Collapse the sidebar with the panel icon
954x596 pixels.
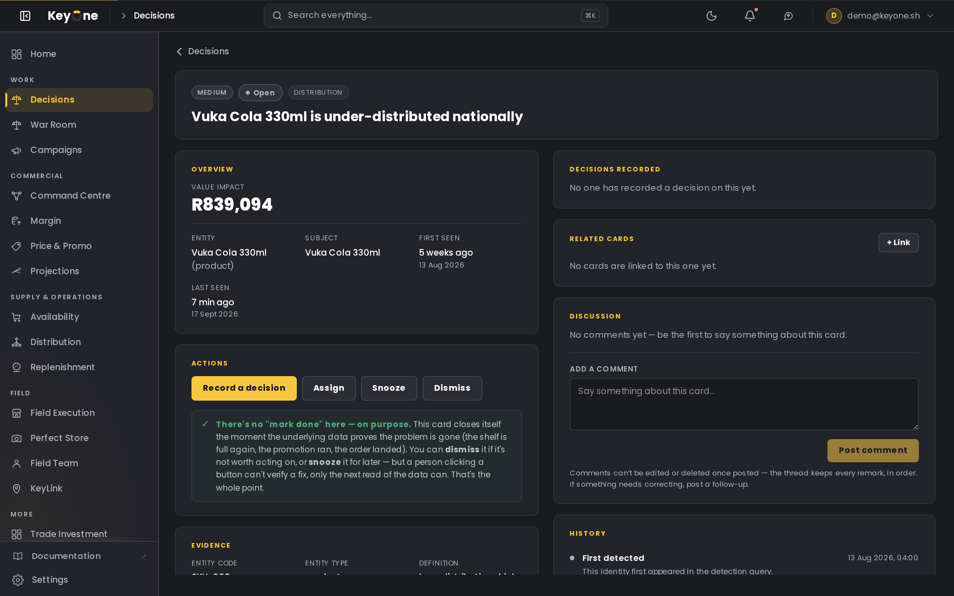click(25, 16)
